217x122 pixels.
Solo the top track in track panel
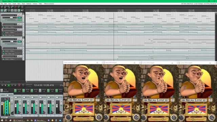[x=21, y=15]
